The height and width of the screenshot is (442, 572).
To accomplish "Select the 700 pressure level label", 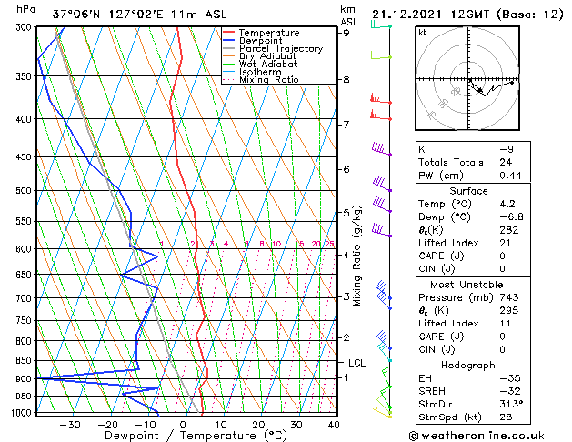I will (25, 298).
